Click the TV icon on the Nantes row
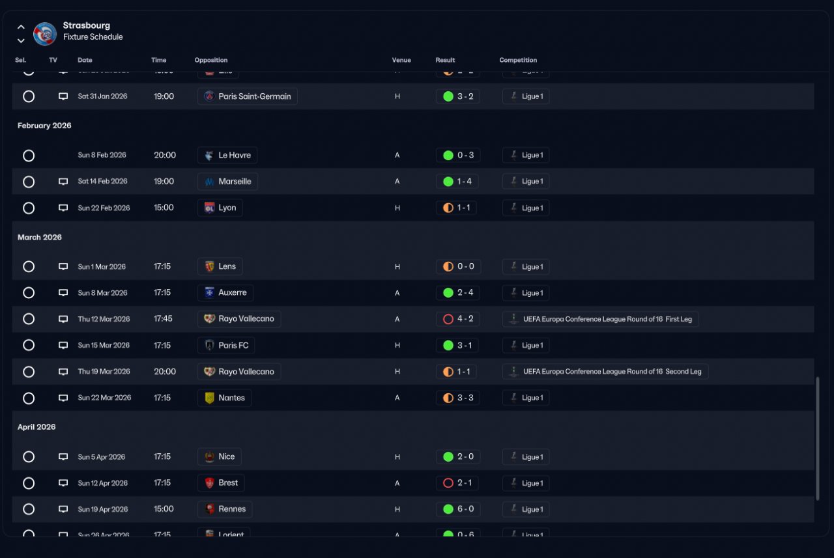Viewport: 834px width, 558px height. point(63,398)
